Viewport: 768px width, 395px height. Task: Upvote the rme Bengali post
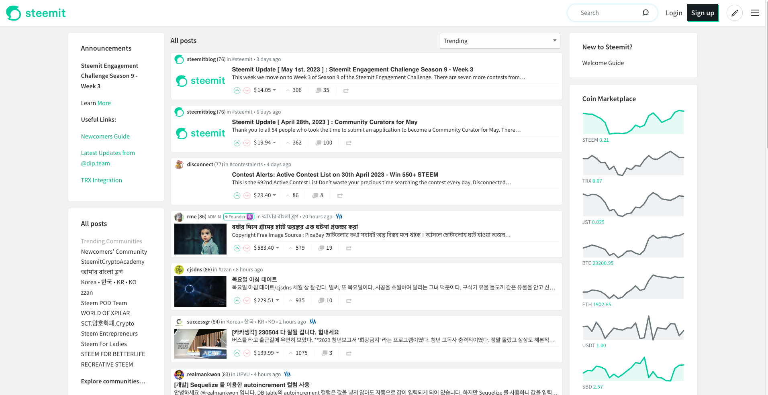click(237, 248)
